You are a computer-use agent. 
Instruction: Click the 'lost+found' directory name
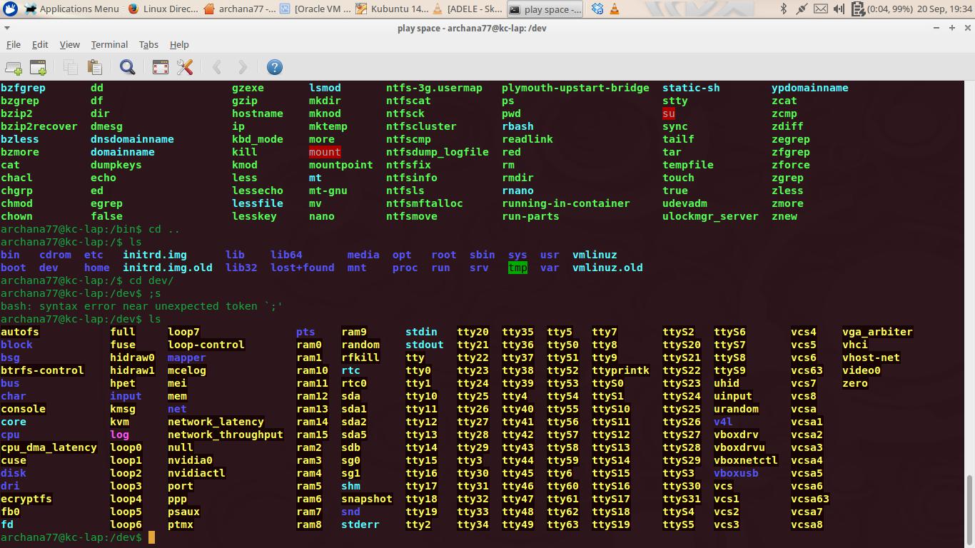click(x=303, y=268)
